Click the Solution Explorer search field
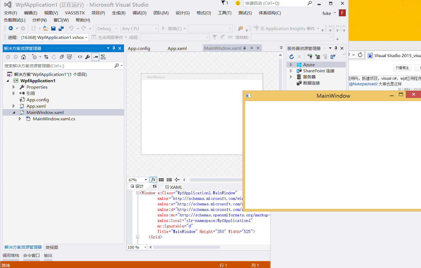Screen dimensions: 421x268 (58, 66)
